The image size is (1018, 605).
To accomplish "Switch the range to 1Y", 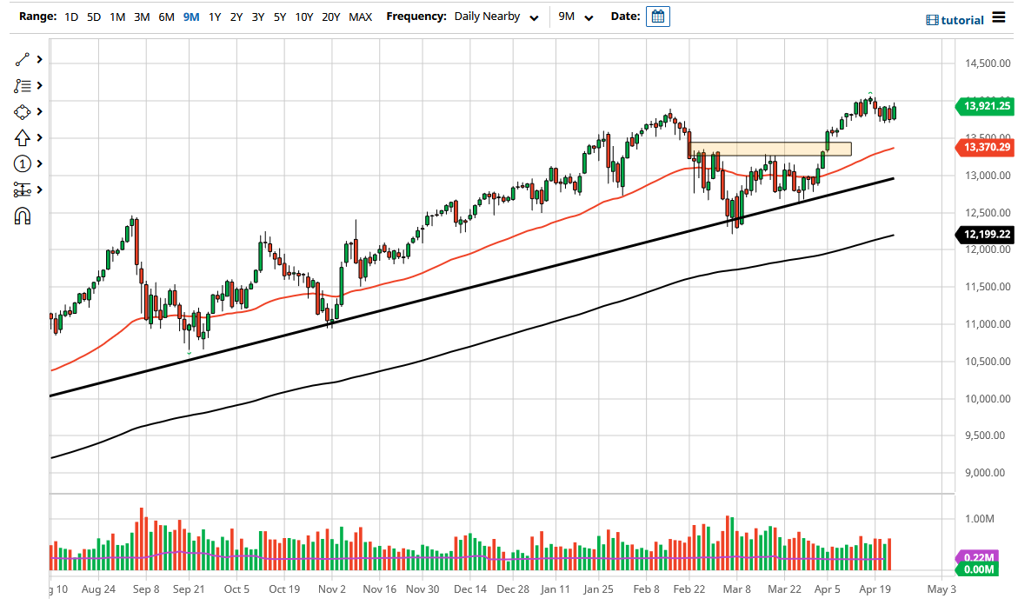I will [x=215, y=16].
